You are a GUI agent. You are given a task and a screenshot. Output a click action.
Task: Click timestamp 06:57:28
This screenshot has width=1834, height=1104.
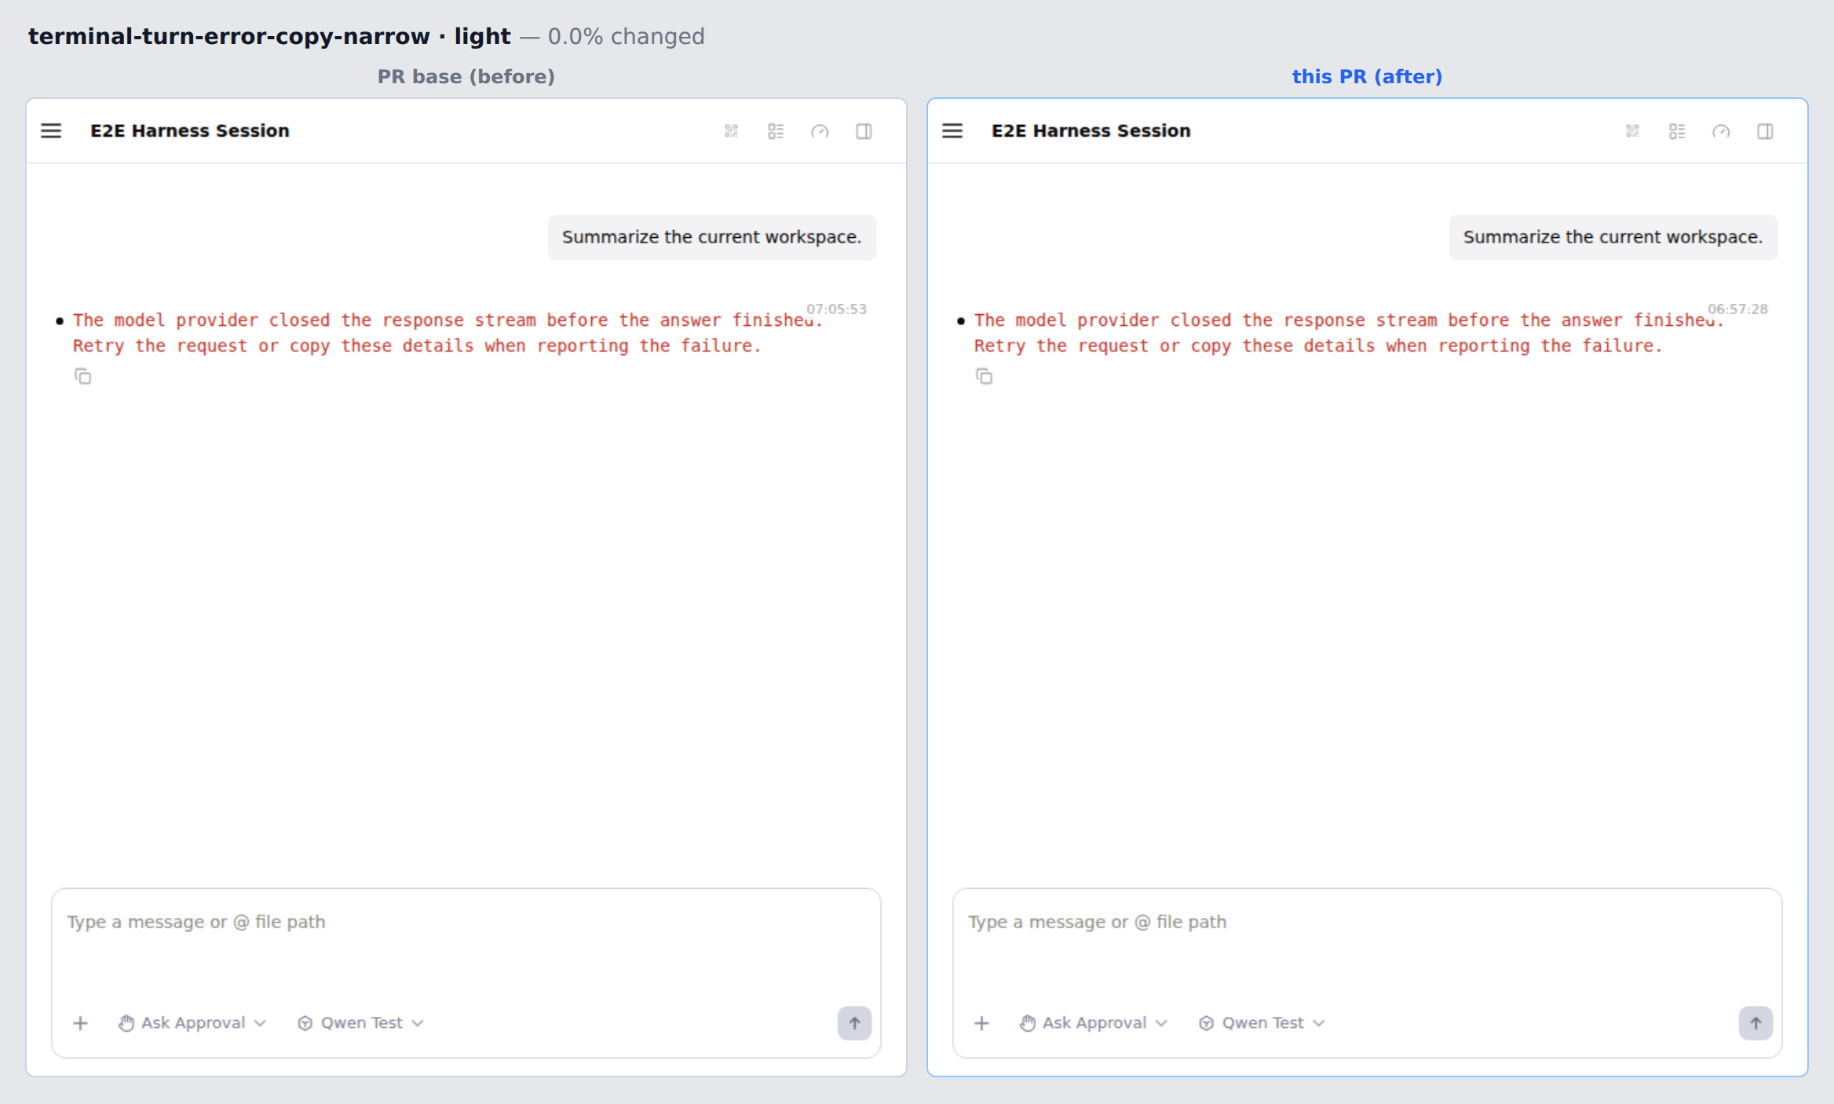[x=1738, y=309]
